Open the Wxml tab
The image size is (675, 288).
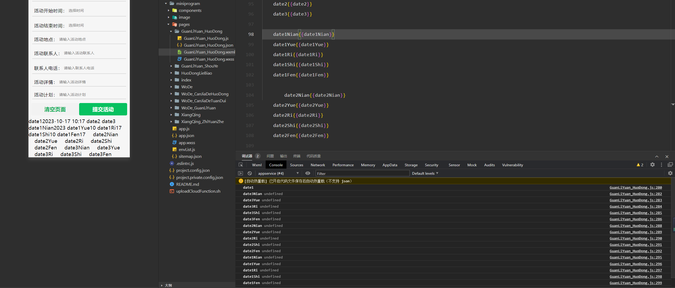(257, 165)
